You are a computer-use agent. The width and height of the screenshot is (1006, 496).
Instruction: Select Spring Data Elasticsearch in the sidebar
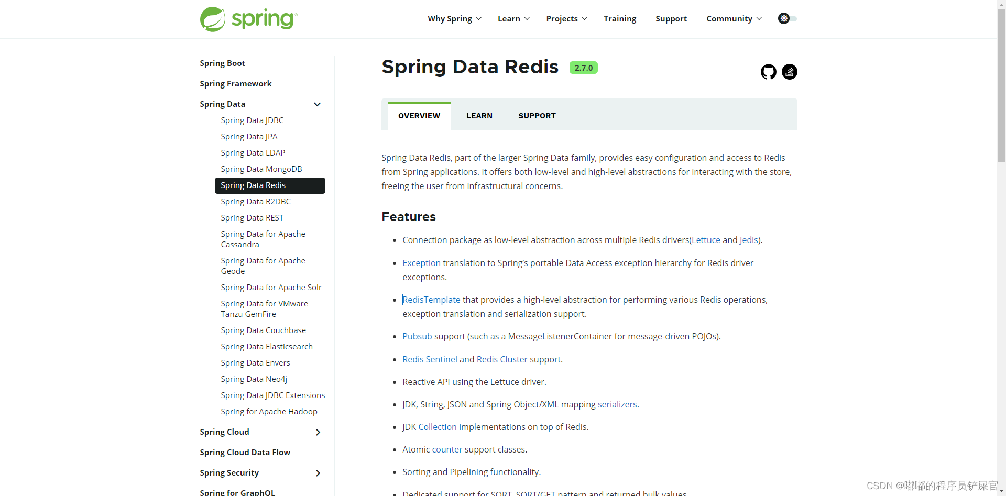267,347
